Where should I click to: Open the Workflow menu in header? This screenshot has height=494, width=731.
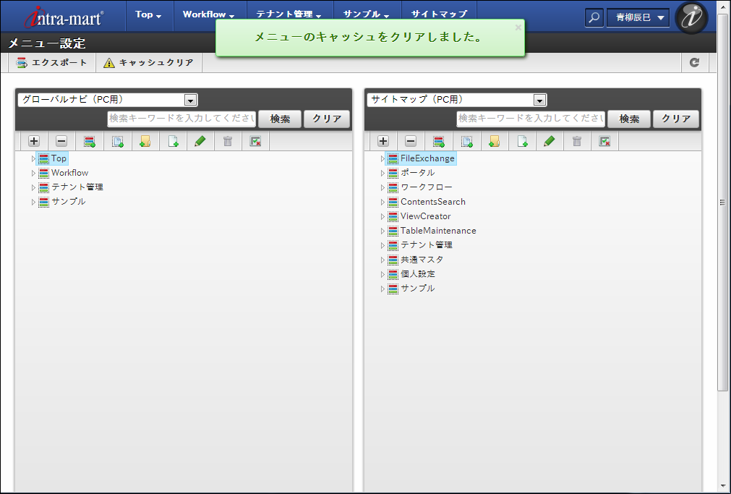[209, 14]
